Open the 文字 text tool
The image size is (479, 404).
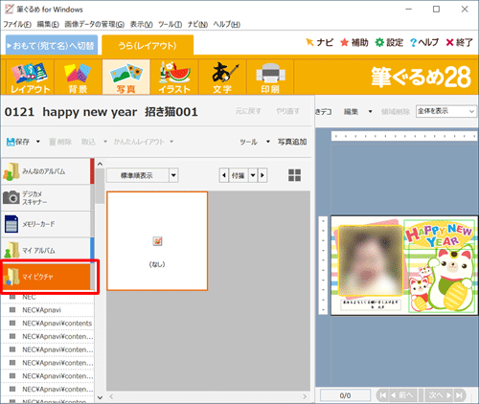point(222,78)
